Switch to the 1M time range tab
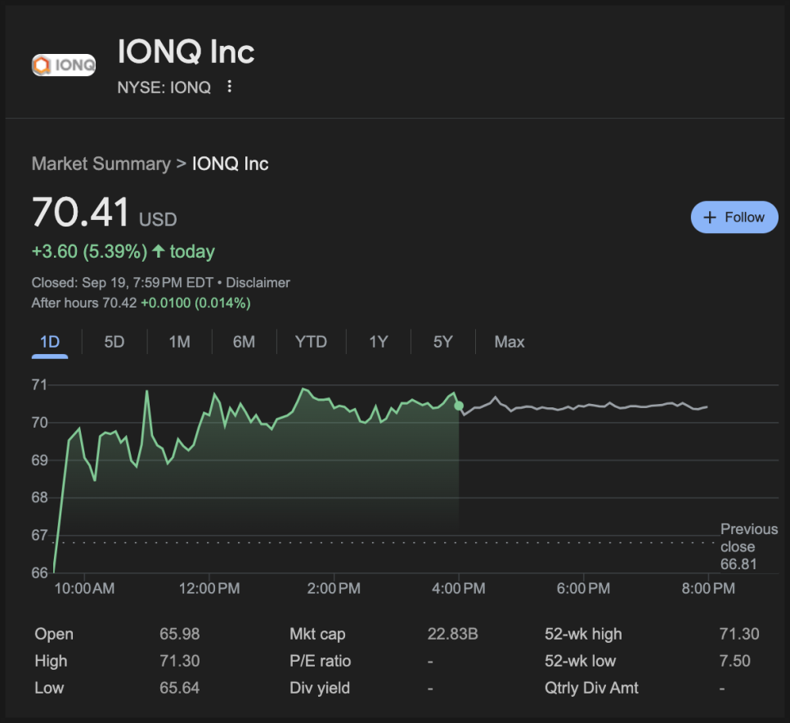790x723 pixels. pos(179,342)
